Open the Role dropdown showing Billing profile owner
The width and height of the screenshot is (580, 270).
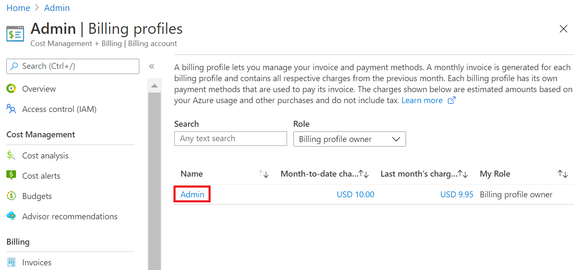coord(349,139)
